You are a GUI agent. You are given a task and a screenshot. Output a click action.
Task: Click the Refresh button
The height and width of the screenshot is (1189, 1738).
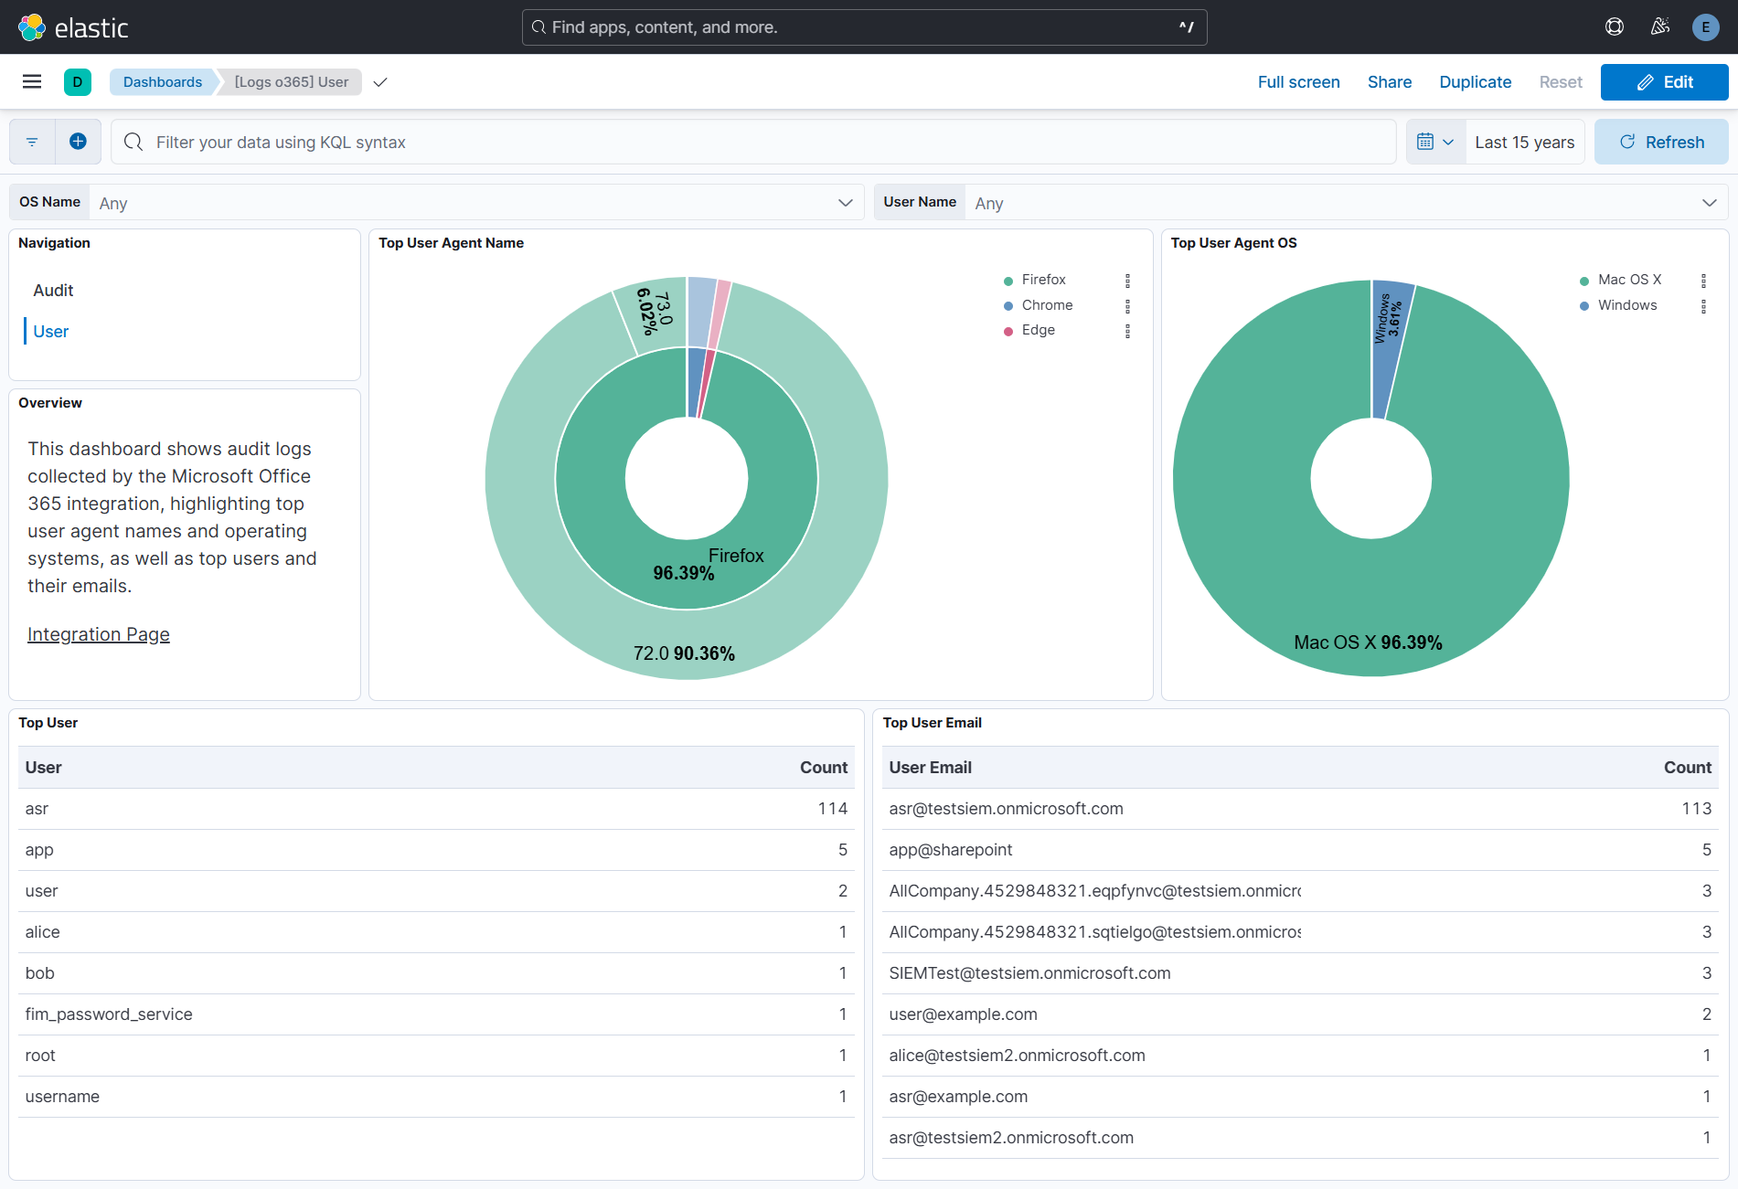pos(1661,141)
